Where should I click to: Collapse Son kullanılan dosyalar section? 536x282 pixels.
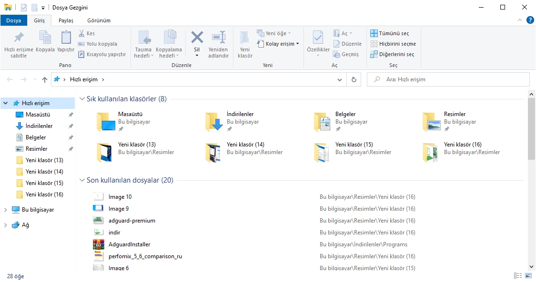coord(82,180)
